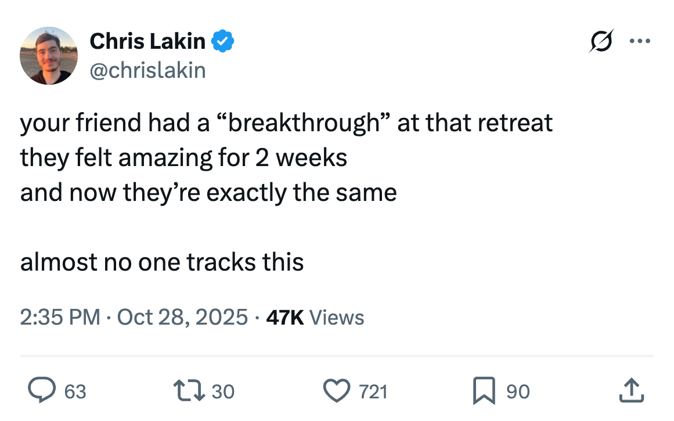674x421 pixels.
Task: Expand tweet actions from the ellipsis menu
Action: [x=640, y=40]
